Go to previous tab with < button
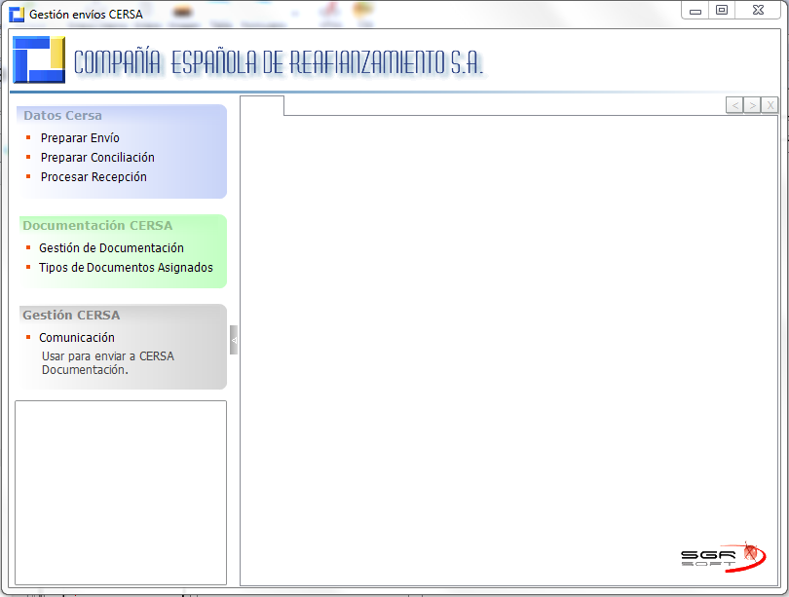Screen dimensions: 789x597 point(734,105)
